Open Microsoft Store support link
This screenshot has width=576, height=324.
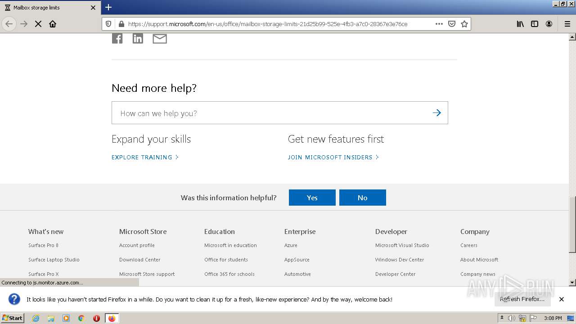click(x=147, y=274)
